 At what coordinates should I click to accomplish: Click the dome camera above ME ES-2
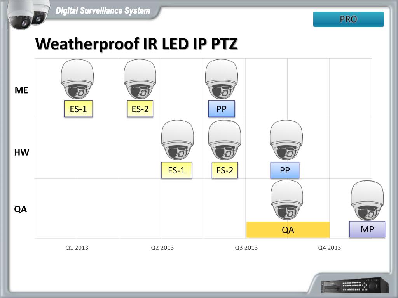click(140, 79)
